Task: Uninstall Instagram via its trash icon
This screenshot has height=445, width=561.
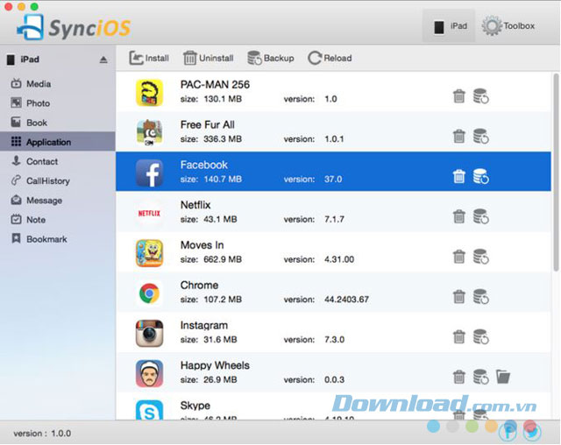Action: point(459,336)
